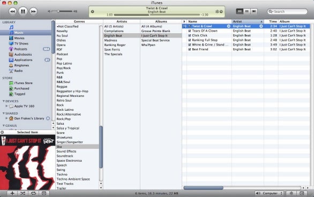Collapse the GENIUS section
This screenshot has width=314, height=197.
point(3,126)
